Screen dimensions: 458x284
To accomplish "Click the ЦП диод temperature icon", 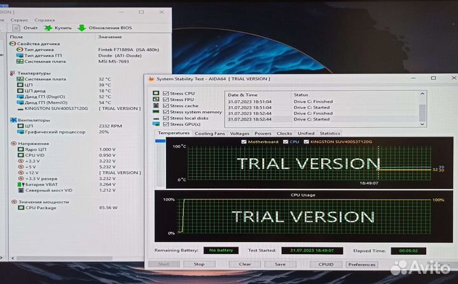I will (x=20, y=91).
